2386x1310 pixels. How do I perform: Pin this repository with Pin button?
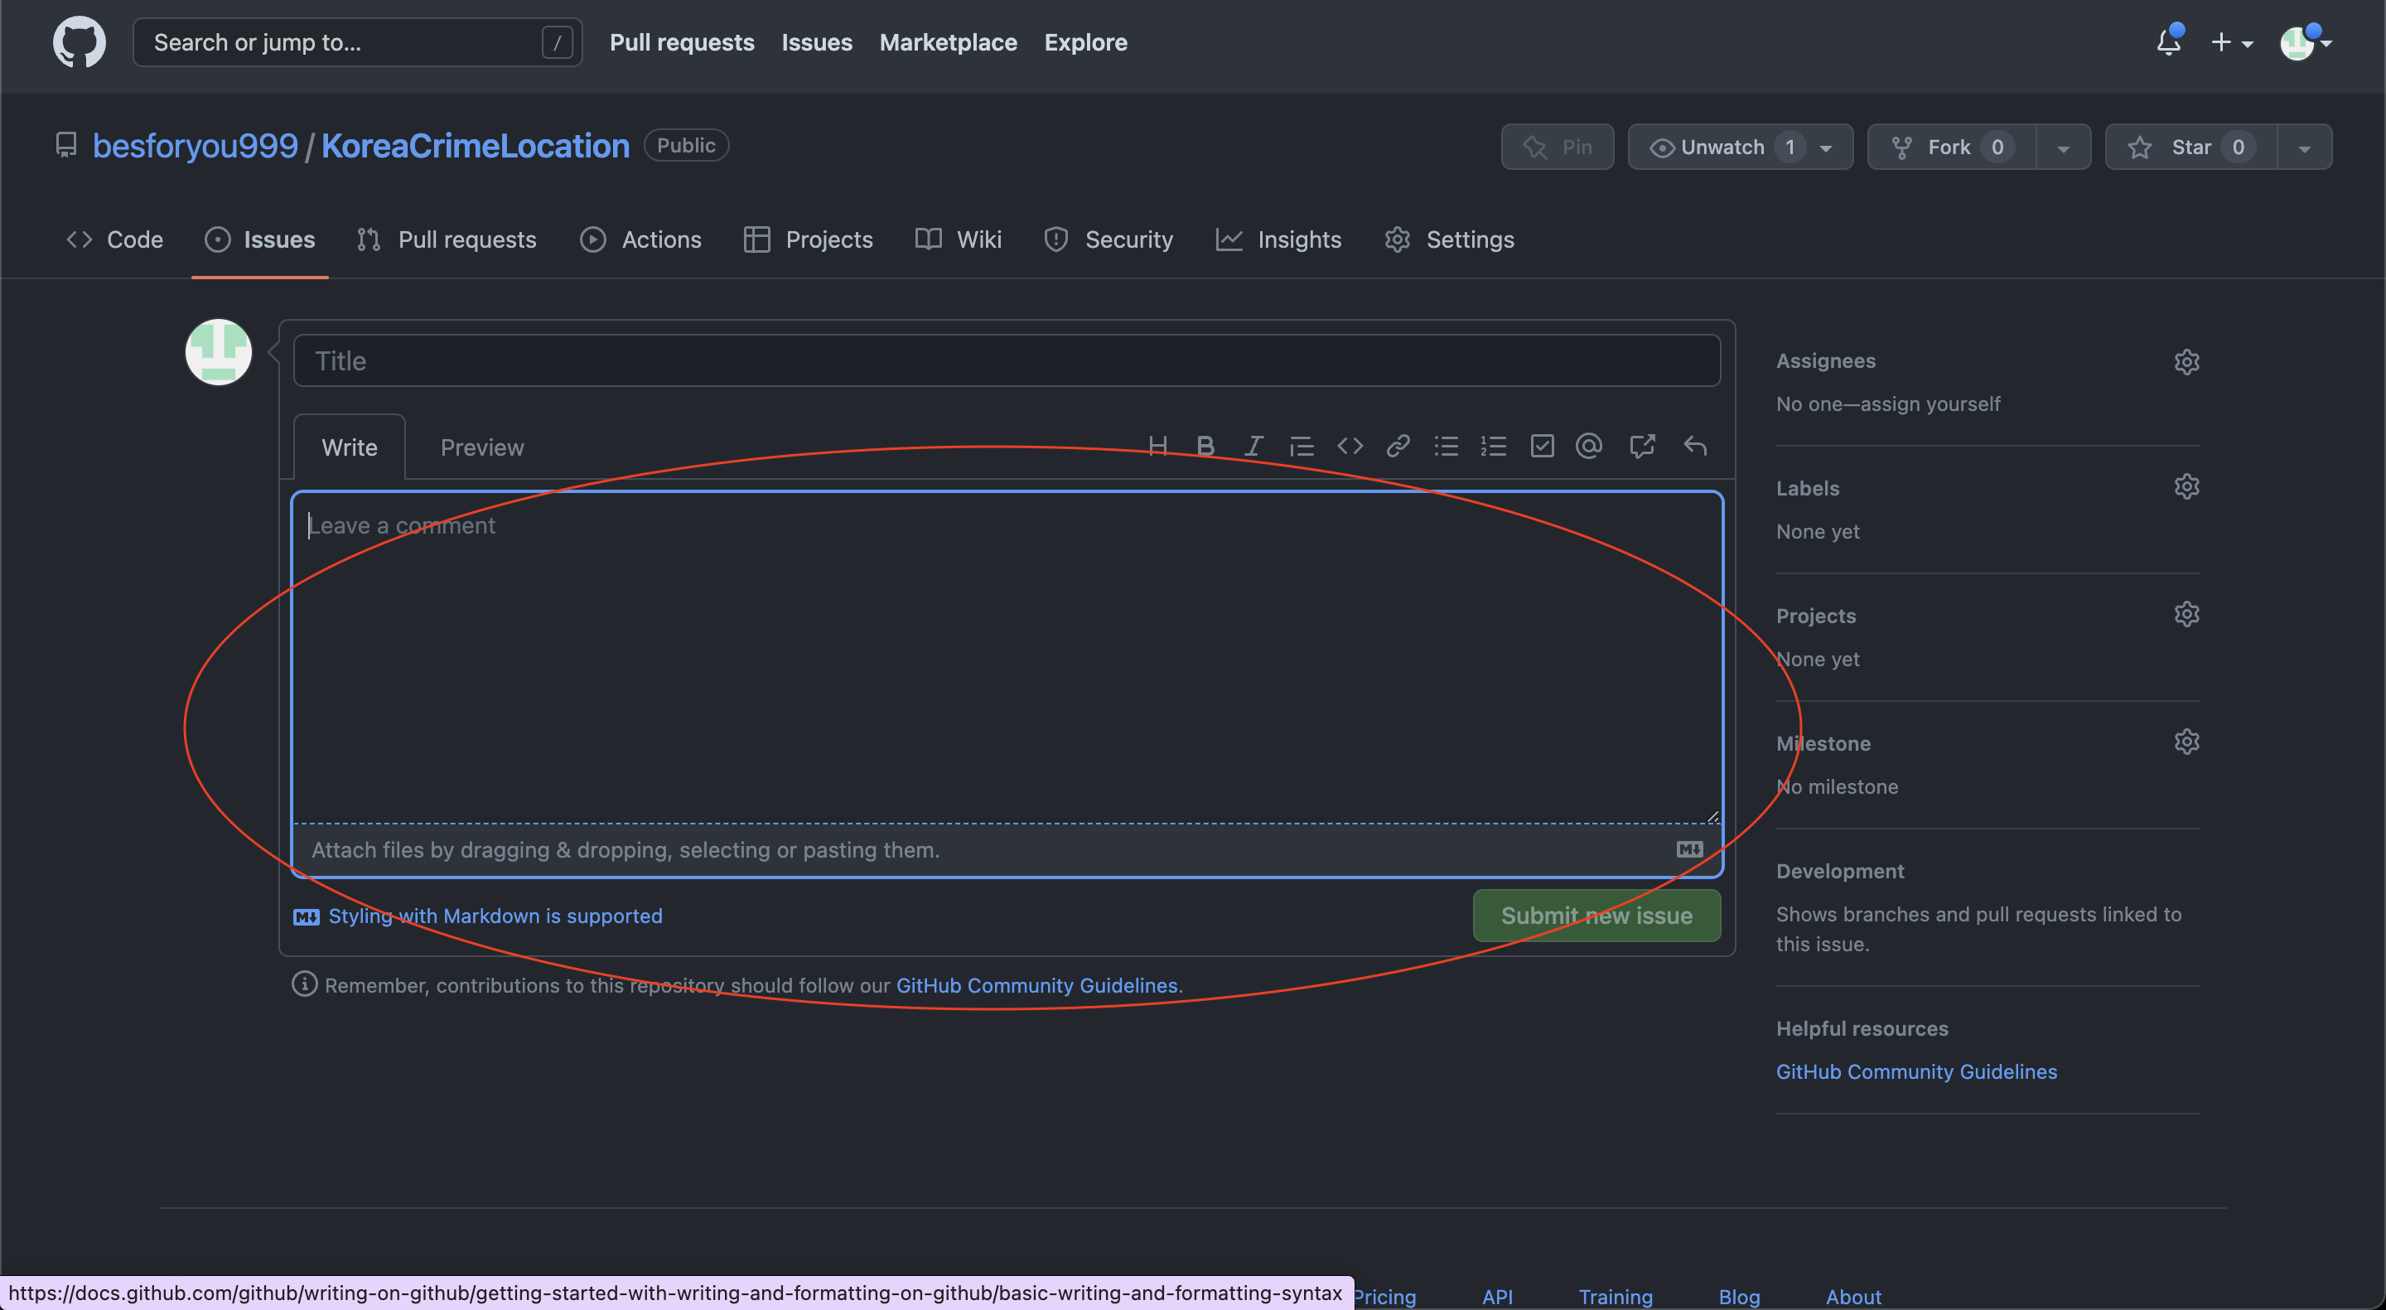coord(1557,147)
